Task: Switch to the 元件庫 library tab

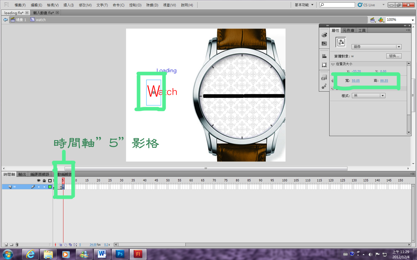Action: pos(348,30)
